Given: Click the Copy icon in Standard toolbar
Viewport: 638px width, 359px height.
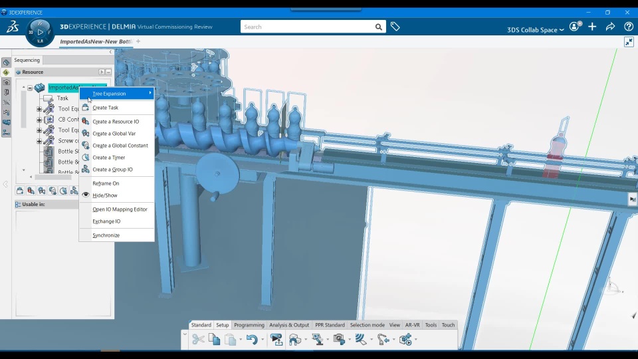Looking at the screenshot, I should coord(215,340).
